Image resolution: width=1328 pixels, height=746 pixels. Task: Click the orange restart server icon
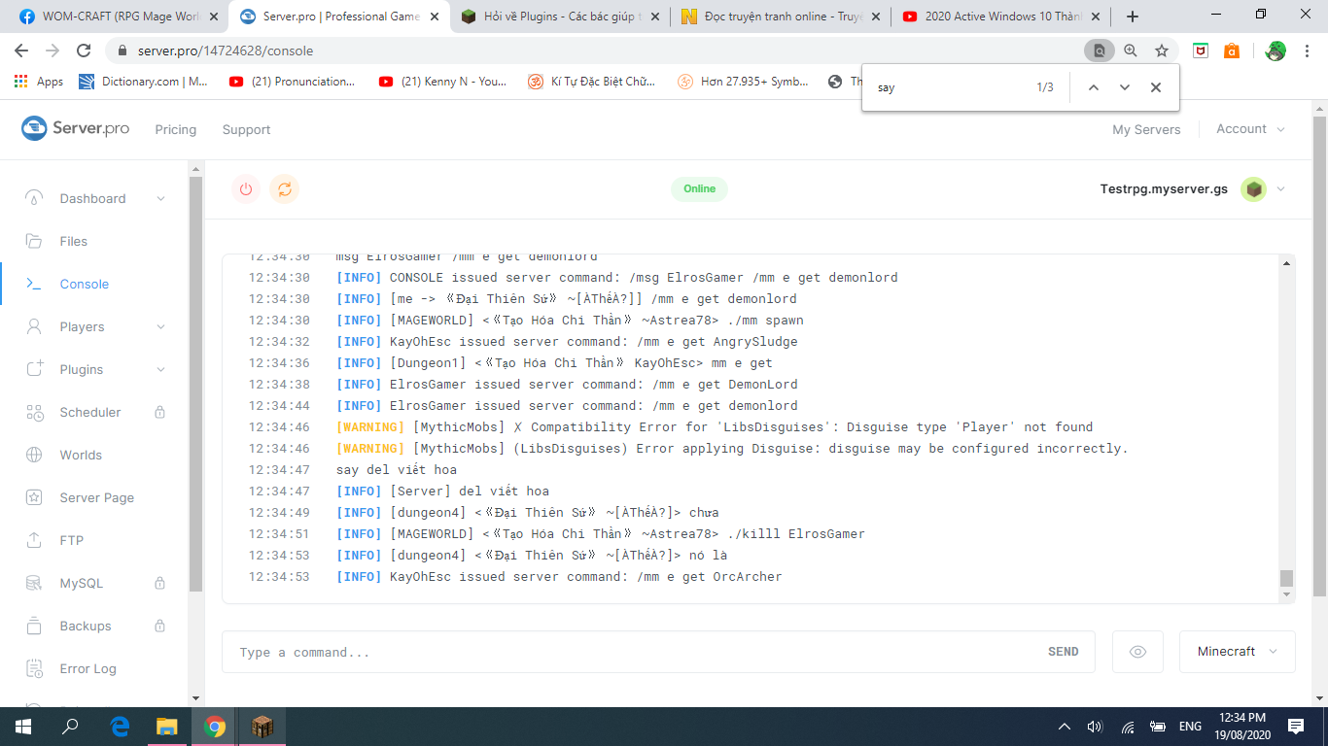(284, 189)
